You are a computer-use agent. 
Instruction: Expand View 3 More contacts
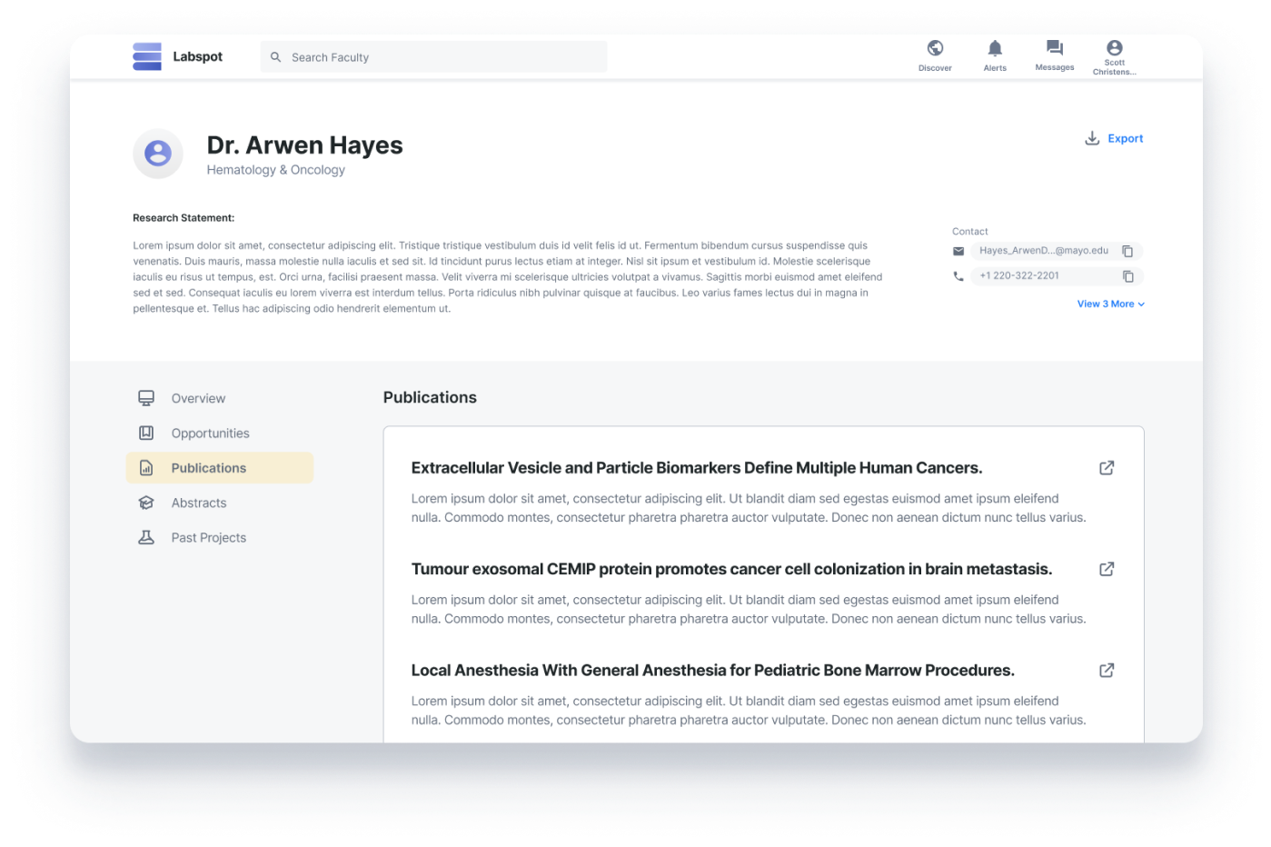[1110, 304]
